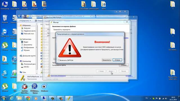Click the Назад button in Мастер
Screen dimensions: 180x101
101,71
